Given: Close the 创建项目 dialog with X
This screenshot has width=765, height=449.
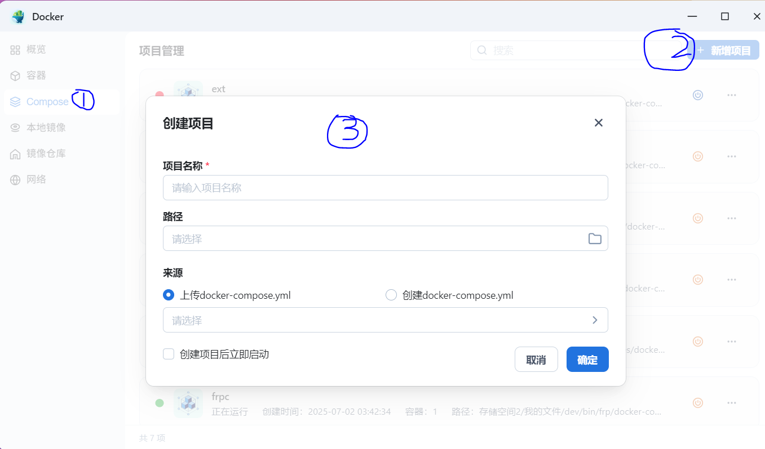Looking at the screenshot, I should pos(599,123).
